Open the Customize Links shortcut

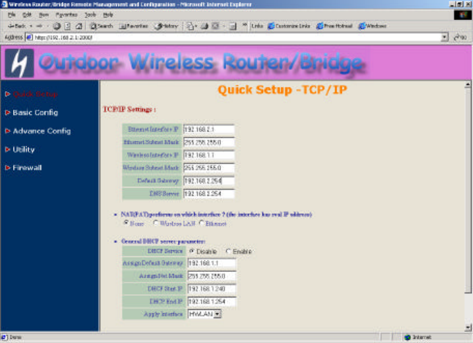[x=289, y=26]
